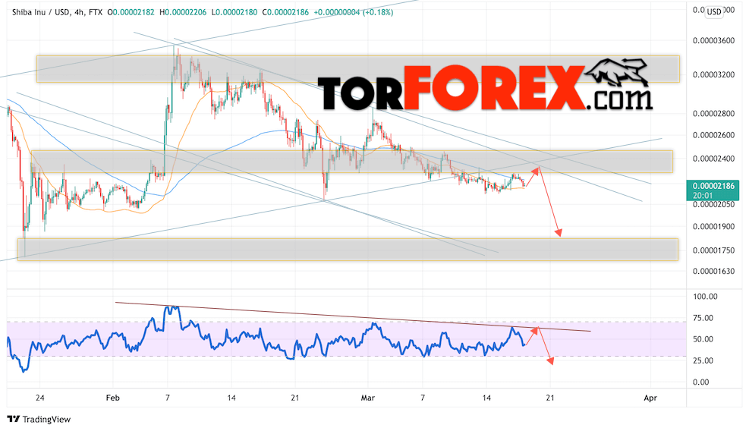This screenshot has width=749, height=431.
Task: Click the 24 date label before Feb
Action: point(40,398)
